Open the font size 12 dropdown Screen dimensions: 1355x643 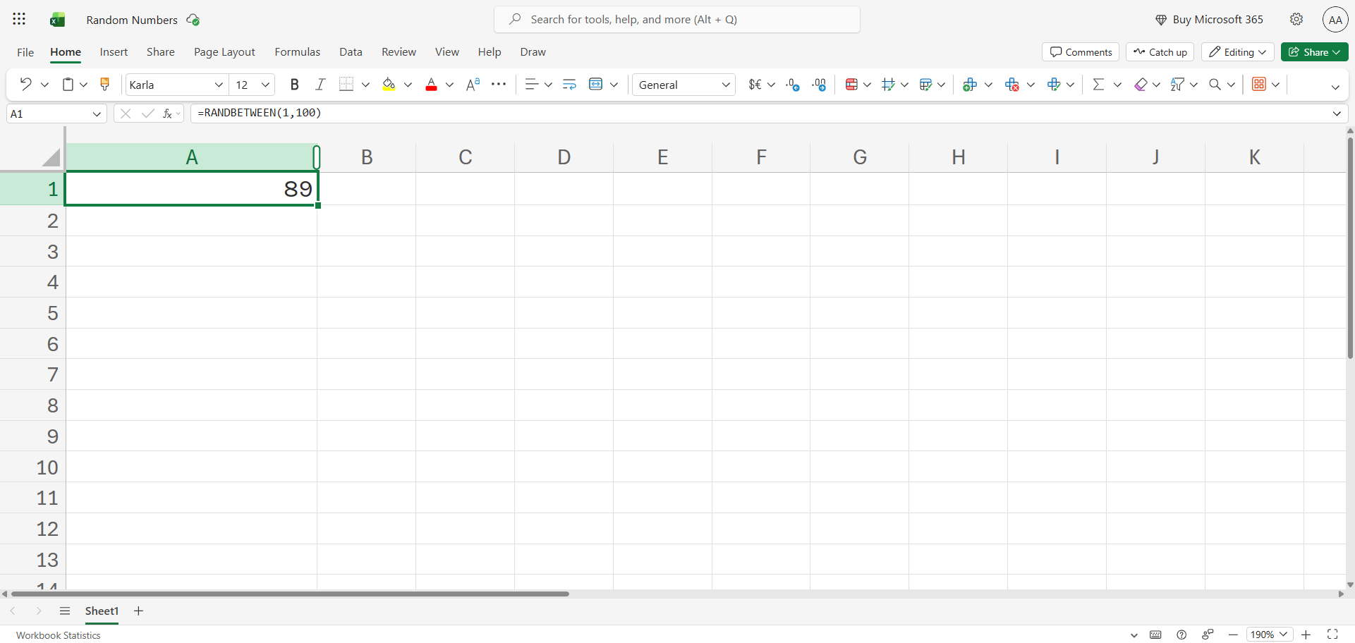tap(265, 85)
